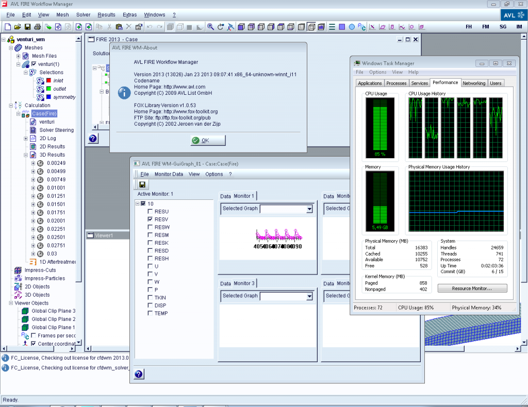Expand the 0.00249 result node
528x407 pixels.
click(x=33, y=163)
